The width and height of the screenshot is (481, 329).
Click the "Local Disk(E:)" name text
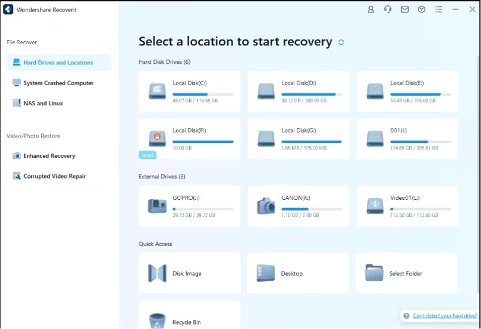coord(407,83)
